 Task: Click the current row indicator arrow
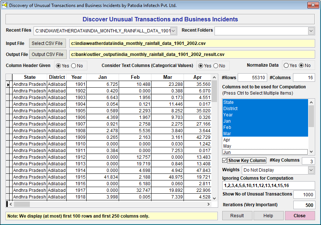click(8, 84)
